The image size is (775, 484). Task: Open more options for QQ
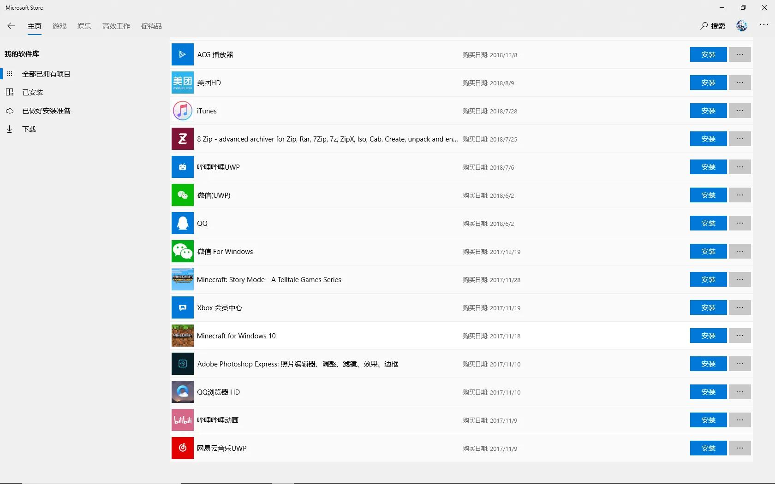click(x=740, y=223)
